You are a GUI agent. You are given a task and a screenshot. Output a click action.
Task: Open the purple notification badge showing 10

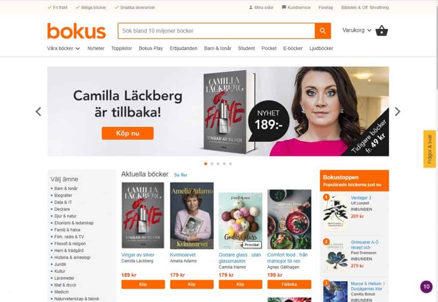tap(426, 286)
